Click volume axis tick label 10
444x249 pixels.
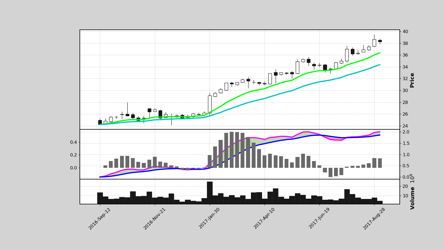[x=405, y=196]
